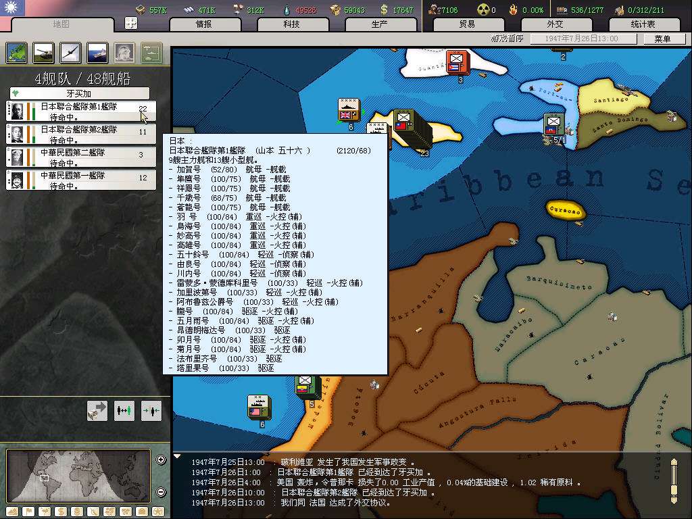This screenshot has height=519, width=692.
Task: Open the air units list (plane icon)
Action: (70, 53)
